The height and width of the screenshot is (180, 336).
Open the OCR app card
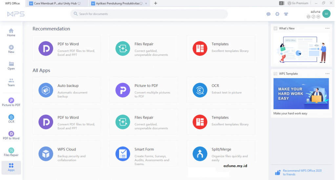pos(221,90)
